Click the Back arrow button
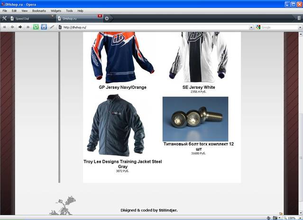 click(x=12, y=27)
